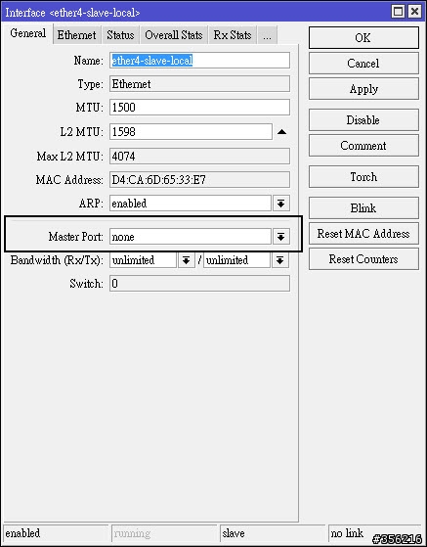Close the Interface window

click(x=414, y=12)
